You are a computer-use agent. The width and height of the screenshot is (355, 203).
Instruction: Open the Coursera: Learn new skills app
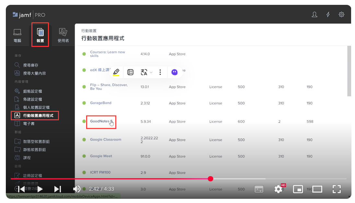[x=108, y=54]
